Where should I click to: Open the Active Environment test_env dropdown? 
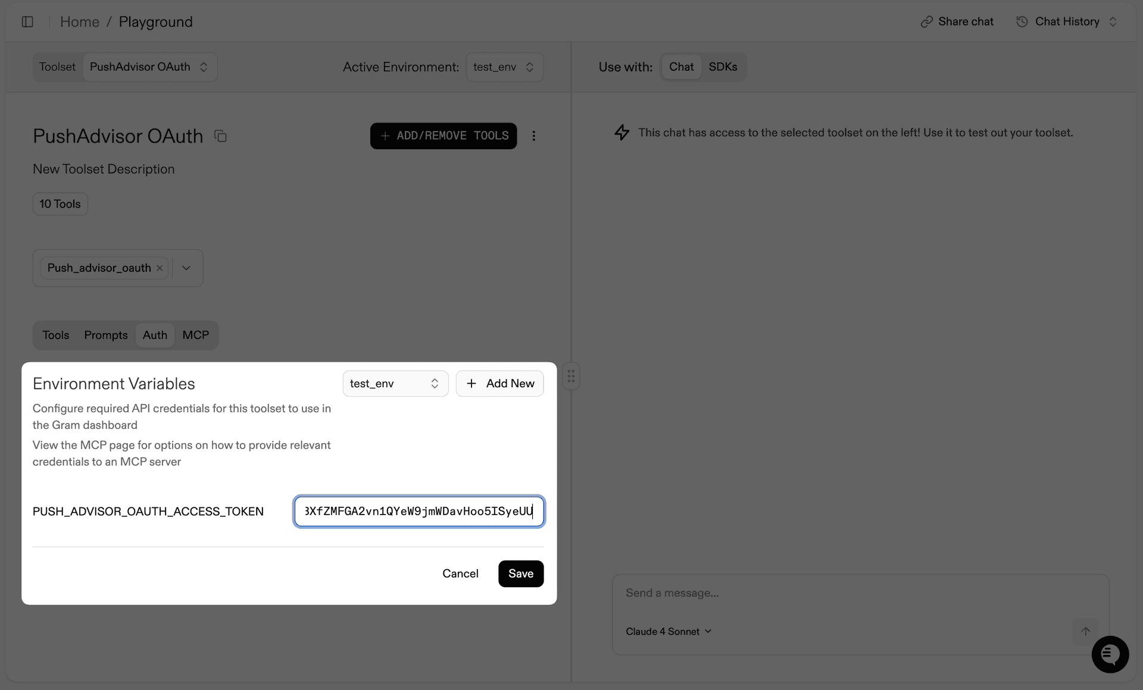[504, 67]
